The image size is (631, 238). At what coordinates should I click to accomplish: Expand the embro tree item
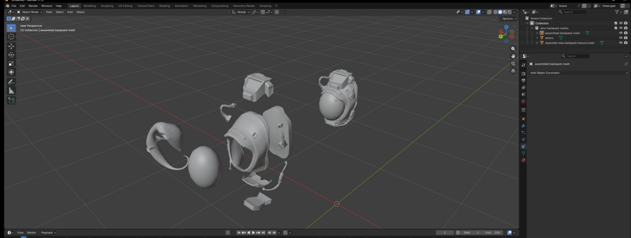tap(537, 38)
